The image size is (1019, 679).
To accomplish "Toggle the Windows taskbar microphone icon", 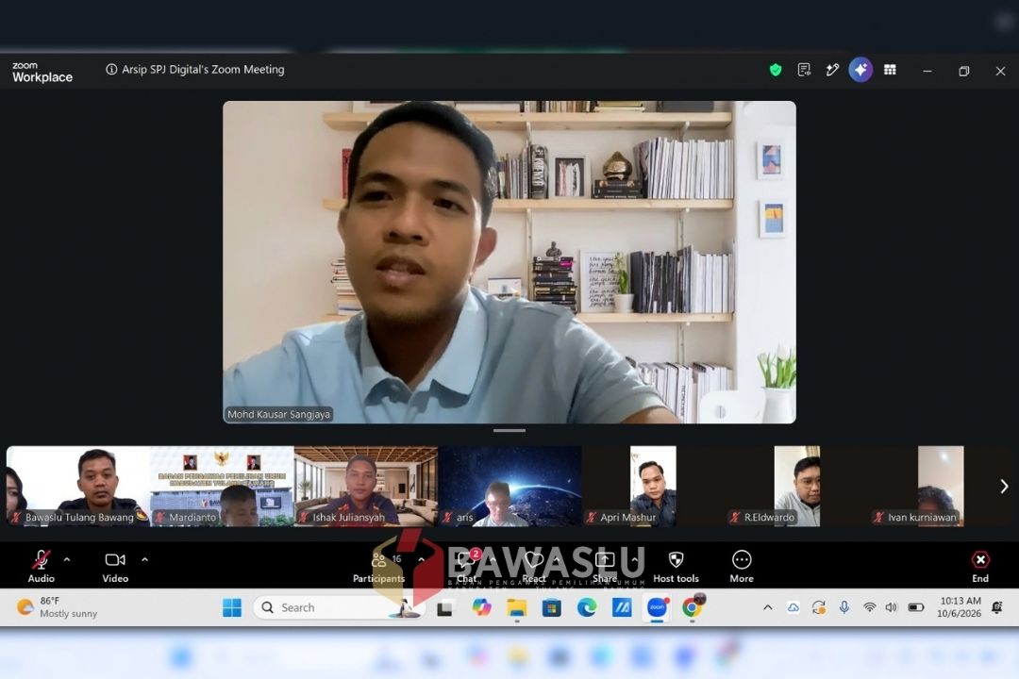I will [844, 607].
